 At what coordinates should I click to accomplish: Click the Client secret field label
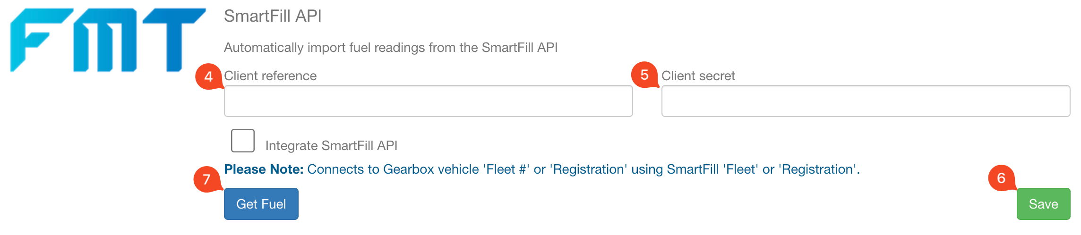coord(698,76)
